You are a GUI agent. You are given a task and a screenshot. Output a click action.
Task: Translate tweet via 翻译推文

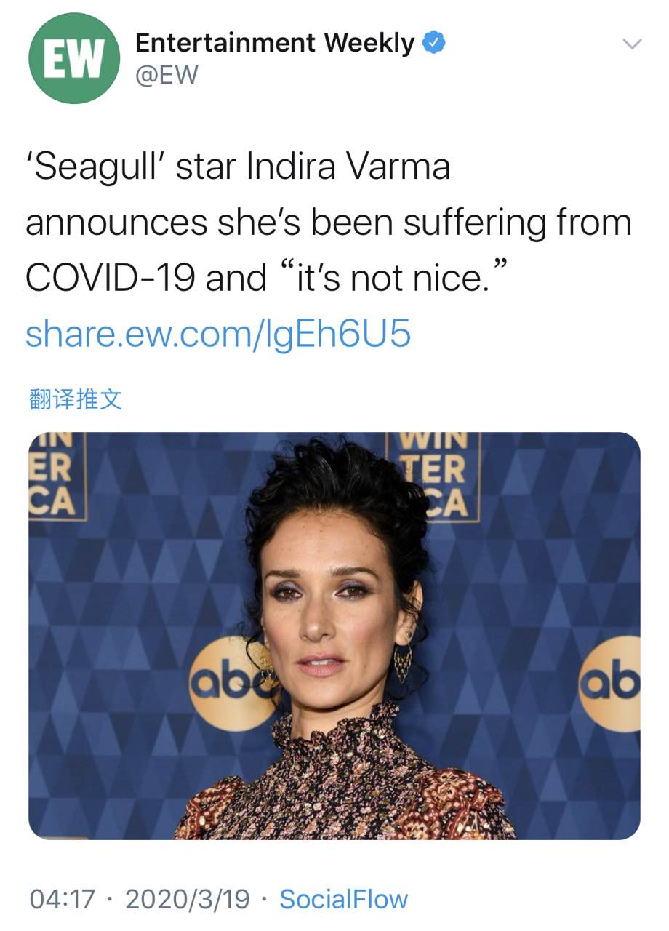(76, 399)
